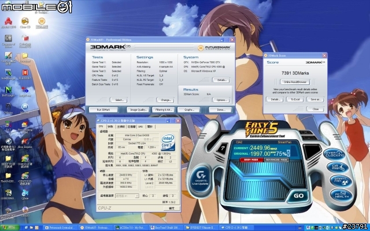The width and height of the screenshot is (370, 231).
Task: Open the TAT desktop icon
Action: pyautogui.click(x=8, y=126)
